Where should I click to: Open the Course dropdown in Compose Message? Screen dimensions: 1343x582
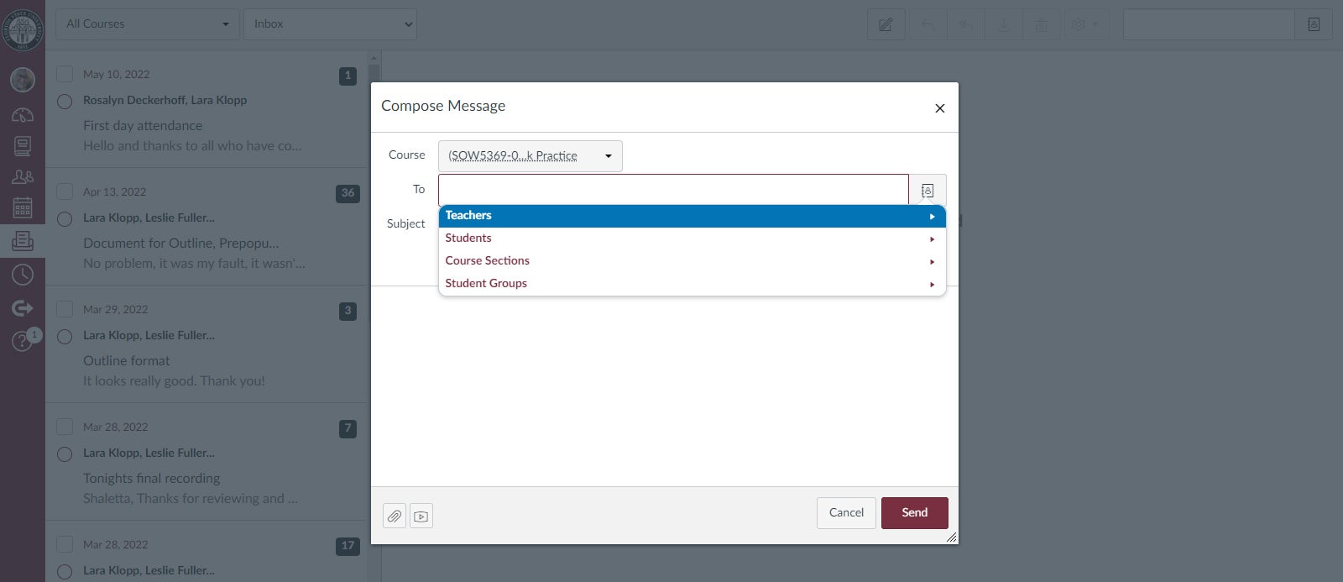click(530, 156)
